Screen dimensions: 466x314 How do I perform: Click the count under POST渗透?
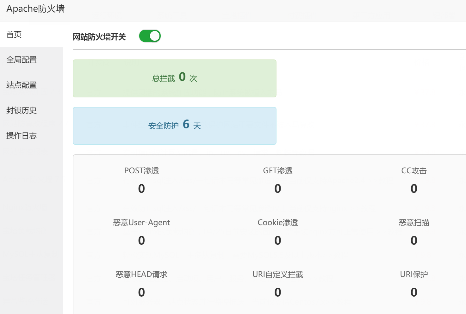141,189
